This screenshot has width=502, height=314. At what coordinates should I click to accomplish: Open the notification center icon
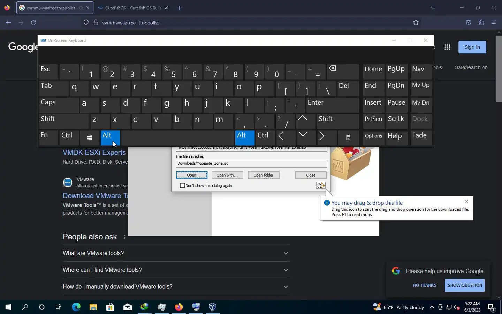click(x=491, y=307)
